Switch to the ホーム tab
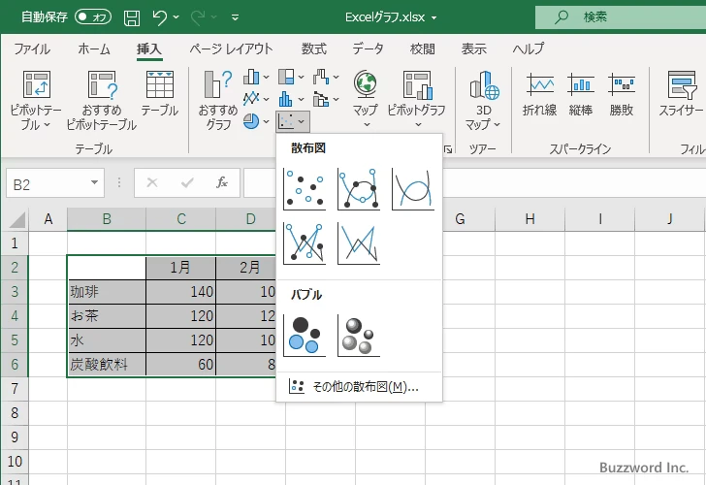 [94, 48]
